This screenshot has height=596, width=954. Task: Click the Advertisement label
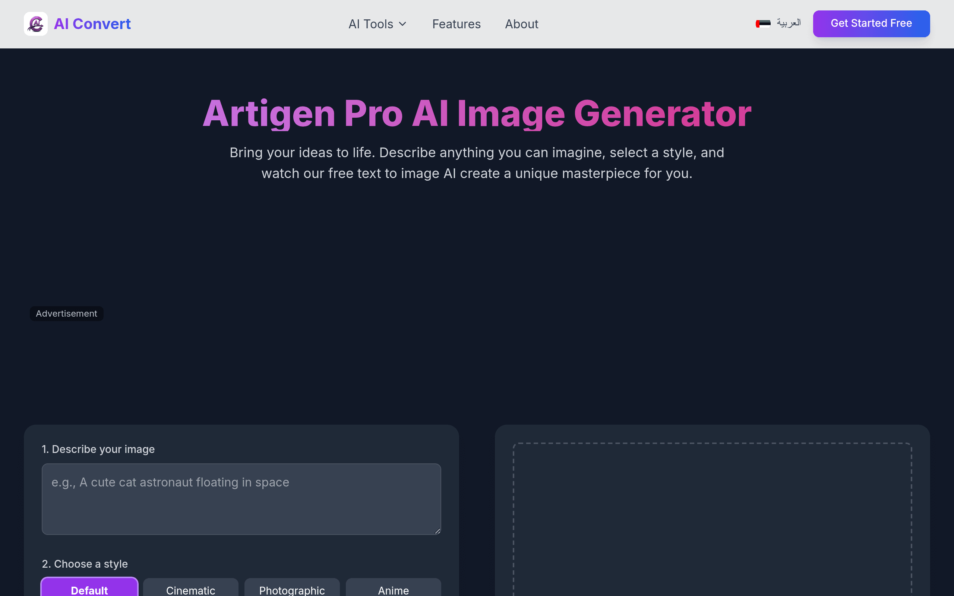[67, 314]
